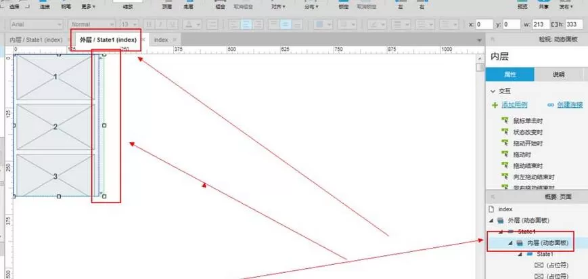
Task: Unlock widget with 取消锁定
Action: pos(366,6)
